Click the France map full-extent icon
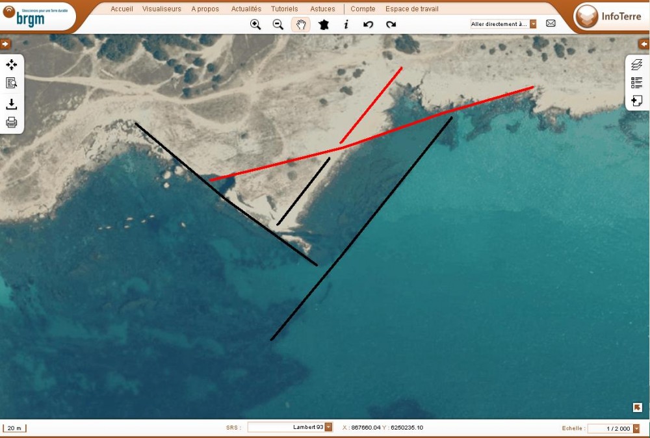This screenshot has height=438, width=650. (323, 25)
